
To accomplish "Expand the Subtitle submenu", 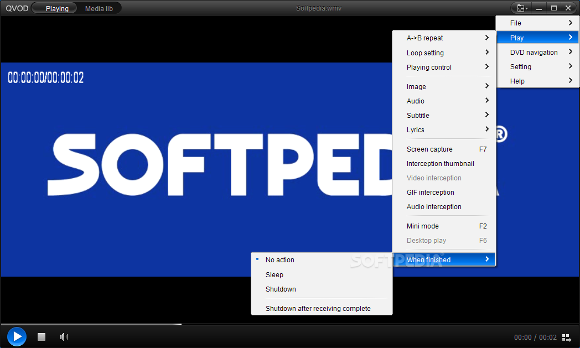I will tap(444, 116).
